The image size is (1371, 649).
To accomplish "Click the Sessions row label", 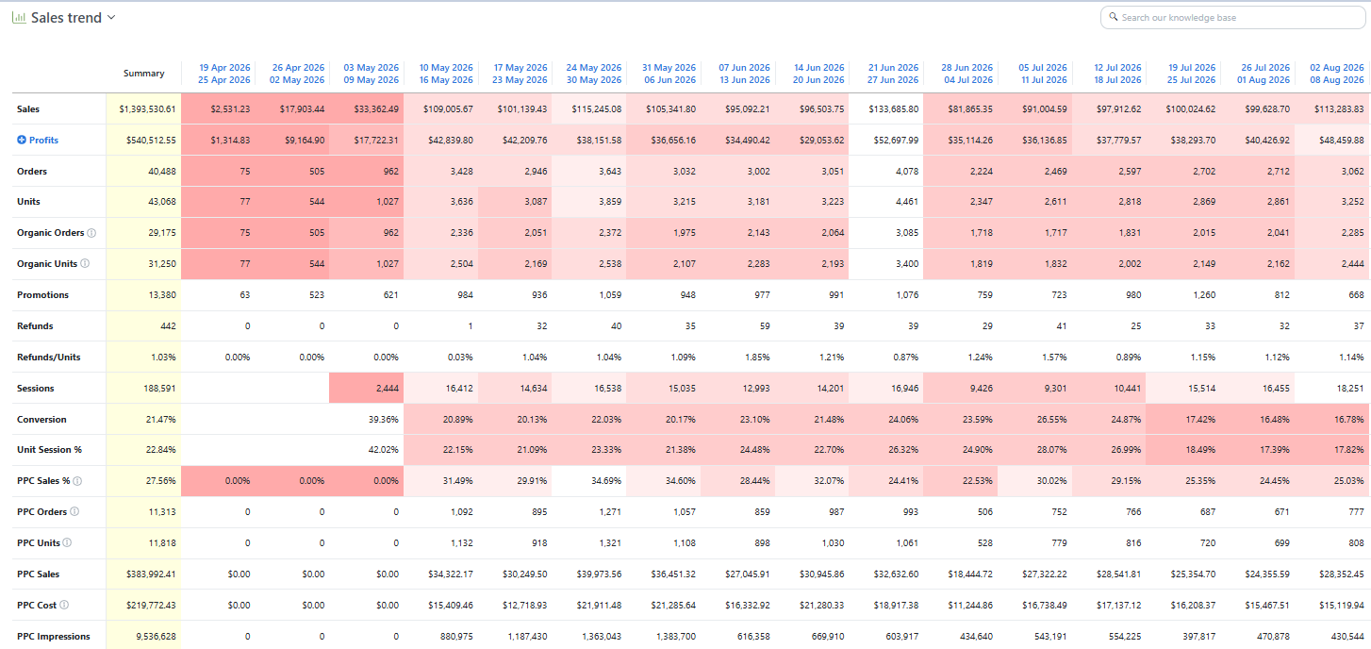I will [x=36, y=389].
